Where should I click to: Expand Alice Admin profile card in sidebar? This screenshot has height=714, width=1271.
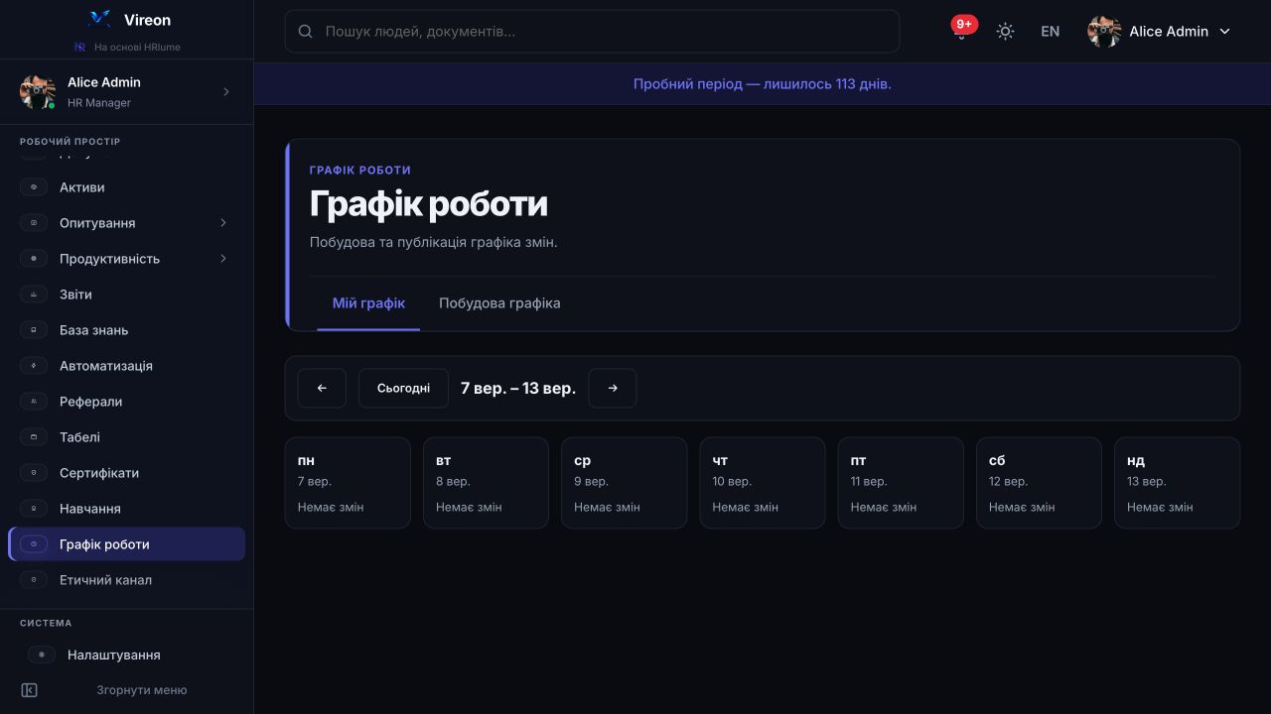click(x=126, y=92)
